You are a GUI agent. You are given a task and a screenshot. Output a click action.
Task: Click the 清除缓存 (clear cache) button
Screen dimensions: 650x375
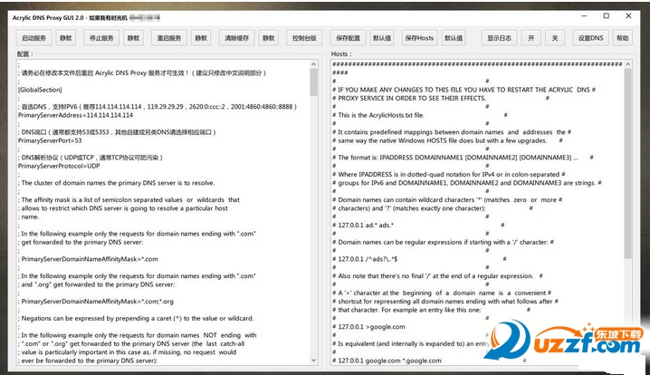(x=236, y=38)
